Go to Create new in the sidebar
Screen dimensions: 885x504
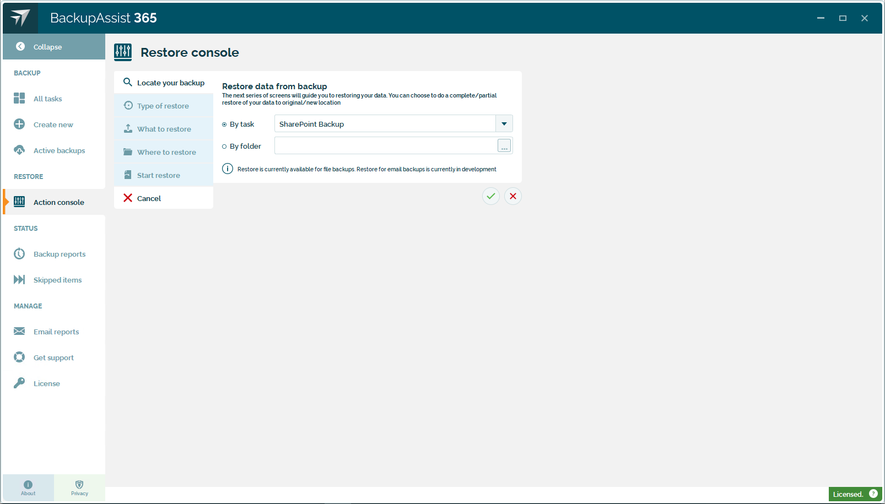(54, 124)
